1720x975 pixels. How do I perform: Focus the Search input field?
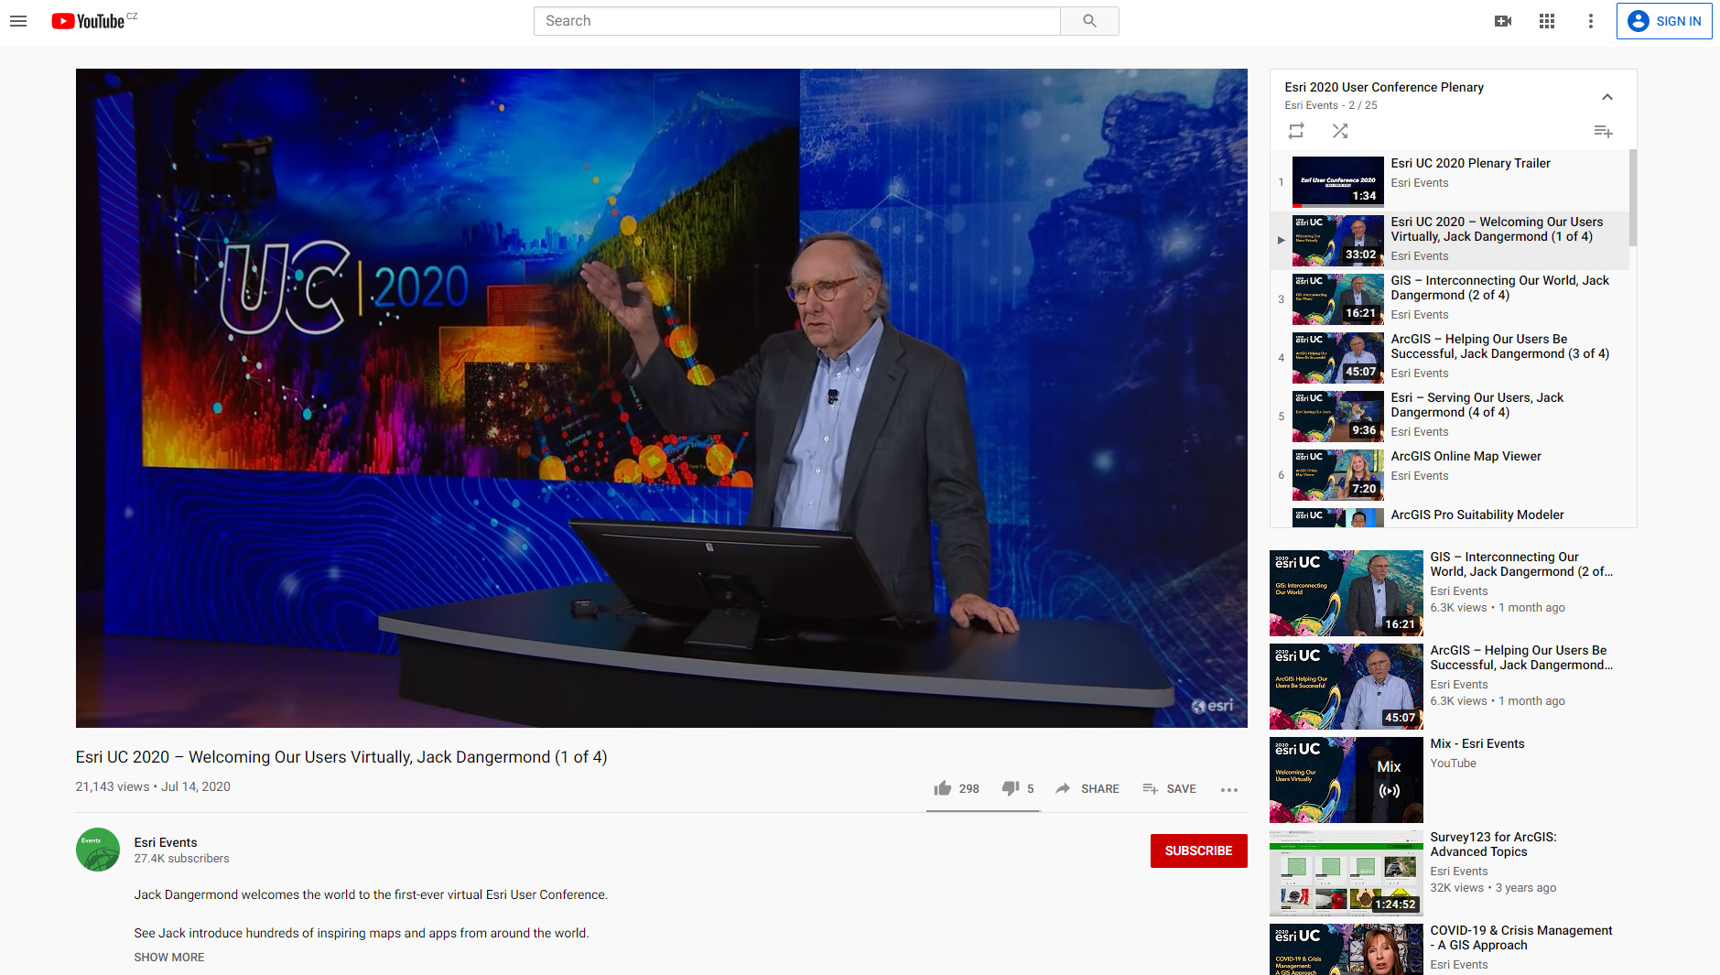click(x=796, y=21)
